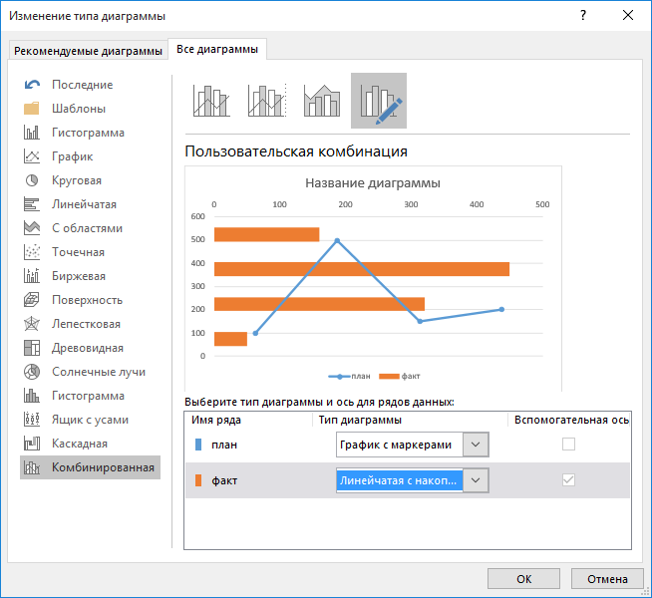Toggle secondary axis checkbox for факт series

coord(568,480)
